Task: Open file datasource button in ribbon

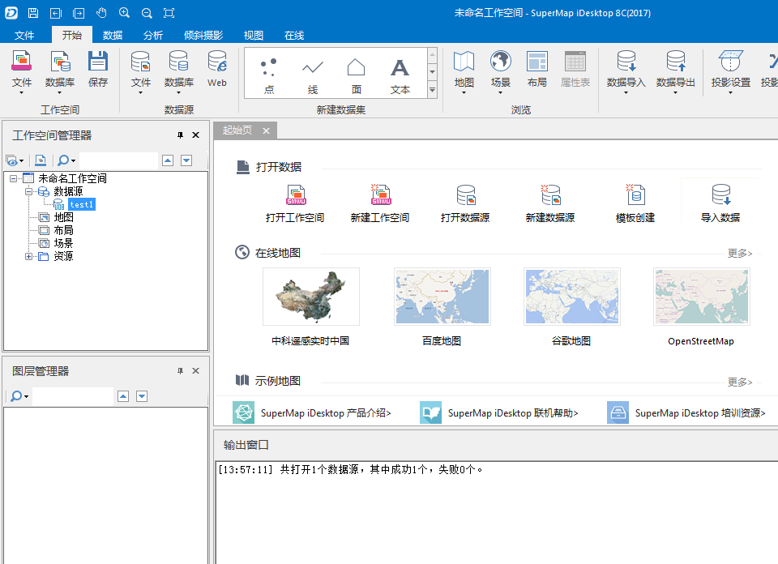Action: coord(140,72)
